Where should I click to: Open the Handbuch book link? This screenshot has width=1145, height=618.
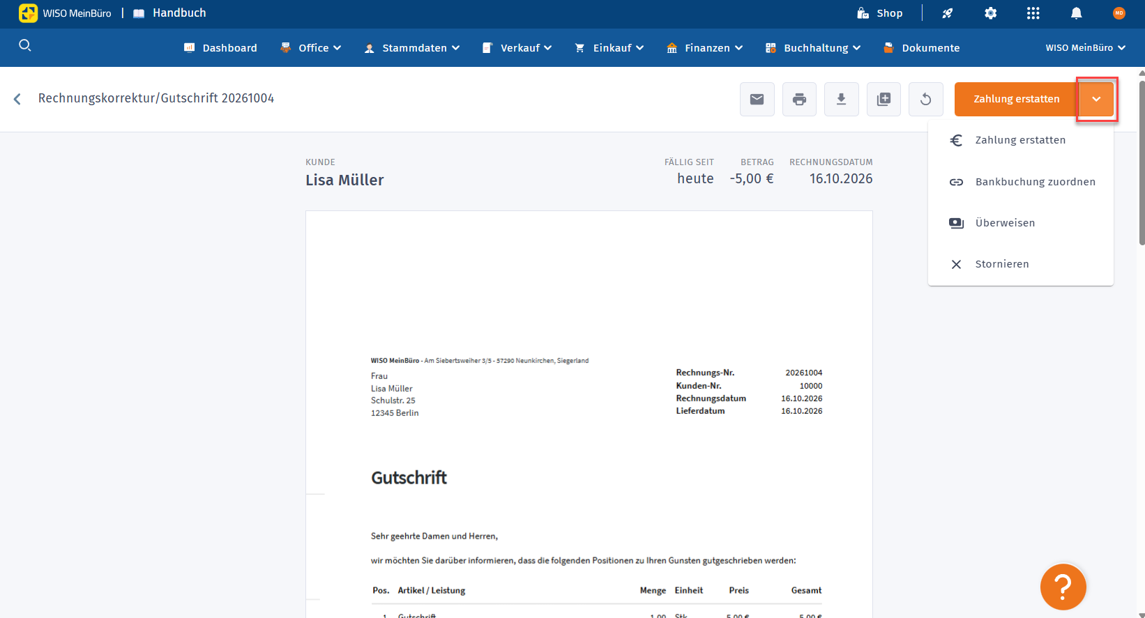(x=169, y=13)
